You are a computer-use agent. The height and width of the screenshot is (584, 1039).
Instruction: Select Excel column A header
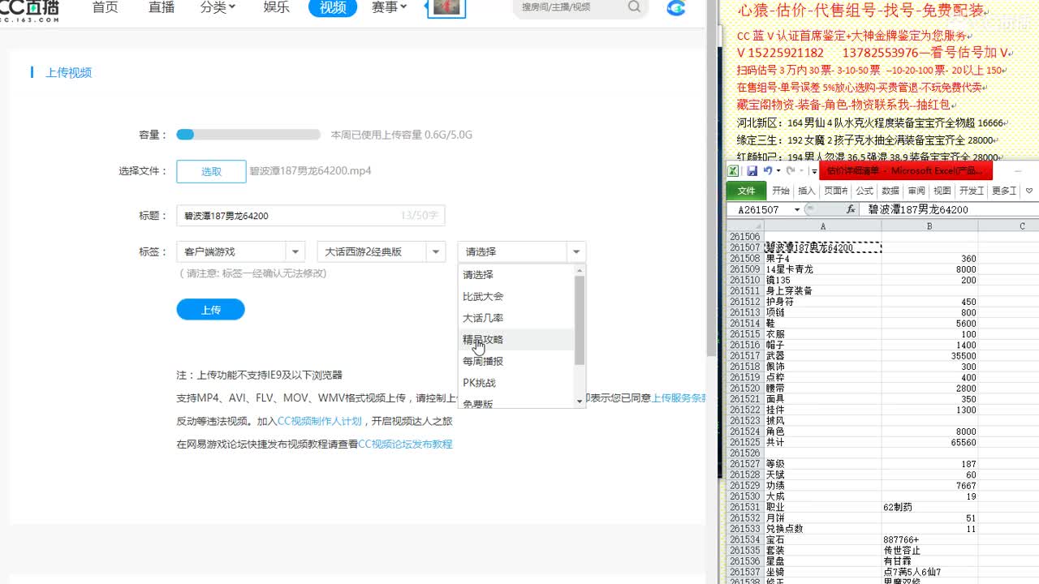click(x=822, y=226)
